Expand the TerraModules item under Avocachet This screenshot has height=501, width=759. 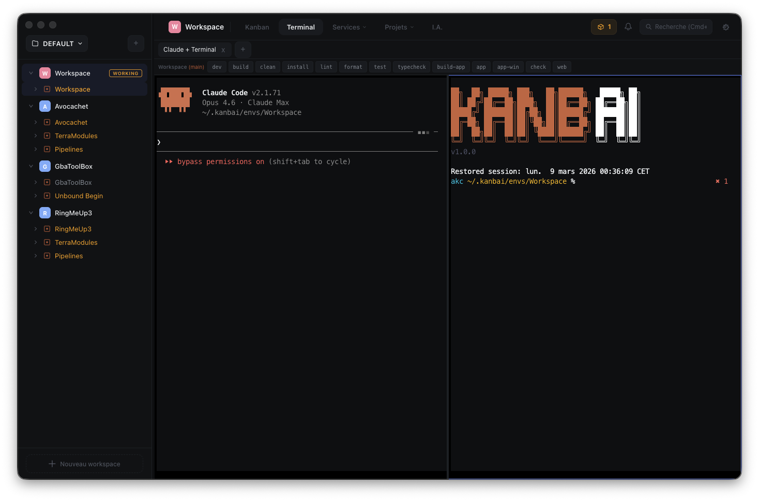36,136
